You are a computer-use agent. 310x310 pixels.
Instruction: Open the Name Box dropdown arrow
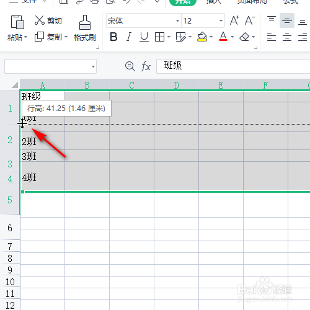[93, 66]
